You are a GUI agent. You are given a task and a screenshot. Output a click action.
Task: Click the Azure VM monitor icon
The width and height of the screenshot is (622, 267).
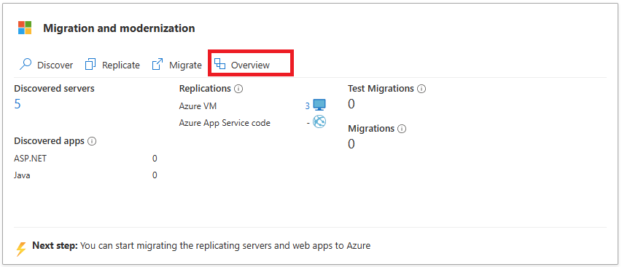[319, 105]
